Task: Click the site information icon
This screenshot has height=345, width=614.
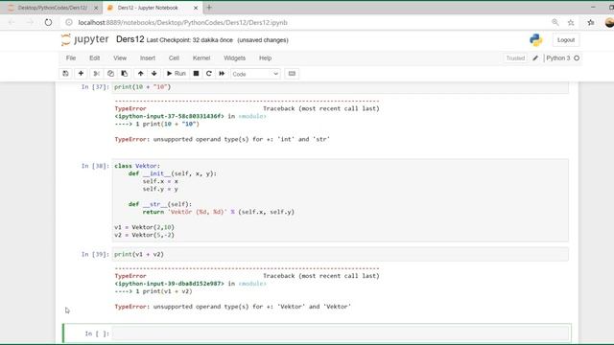Action: 69,22
